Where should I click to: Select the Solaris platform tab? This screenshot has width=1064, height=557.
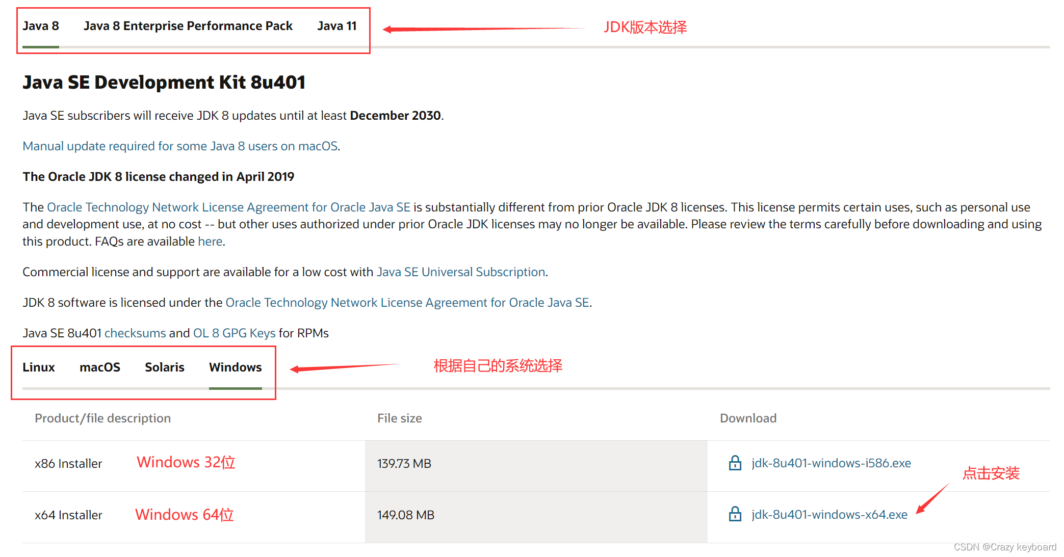(x=165, y=367)
